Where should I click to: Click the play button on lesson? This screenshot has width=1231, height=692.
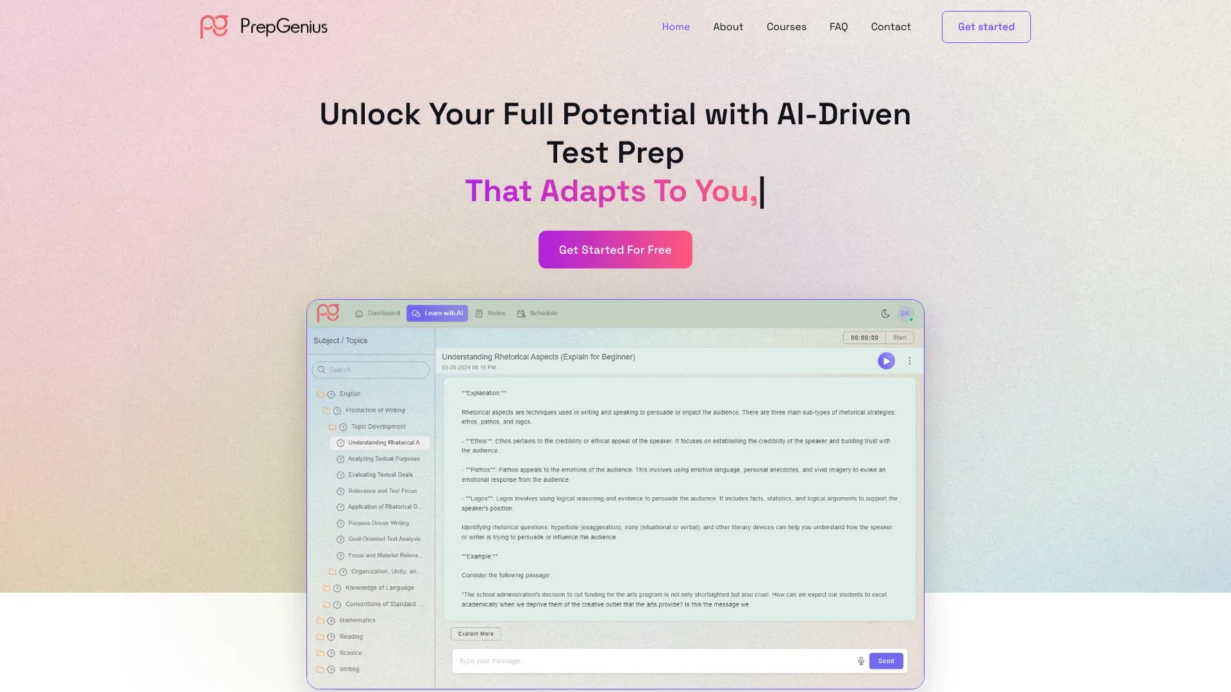coord(885,360)
